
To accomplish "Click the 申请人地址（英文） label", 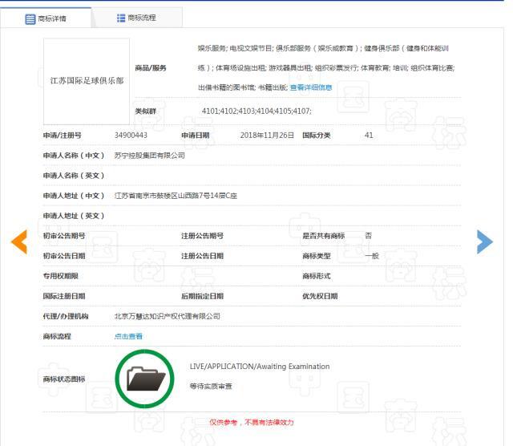I will tap(74, 216).
